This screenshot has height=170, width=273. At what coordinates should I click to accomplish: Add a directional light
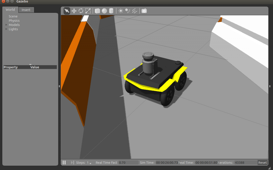135,11
